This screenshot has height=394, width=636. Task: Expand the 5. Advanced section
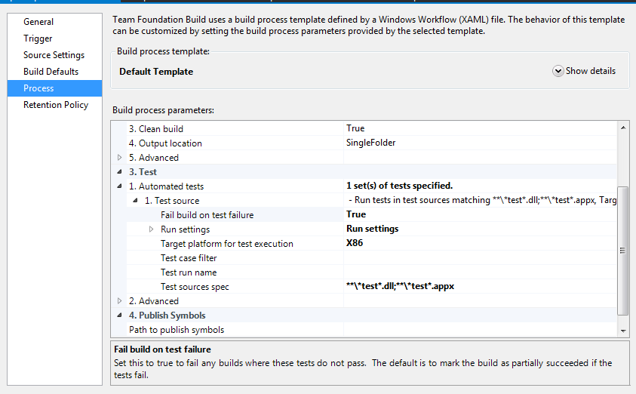coord(119,158)
